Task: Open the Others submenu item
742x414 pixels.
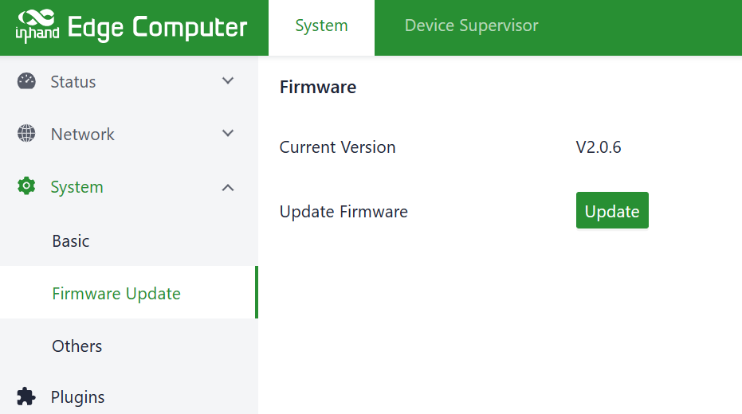Action: point(77,346)
